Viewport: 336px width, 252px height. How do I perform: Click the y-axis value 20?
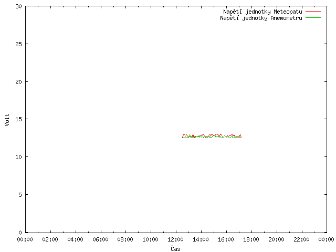point(19,82)
